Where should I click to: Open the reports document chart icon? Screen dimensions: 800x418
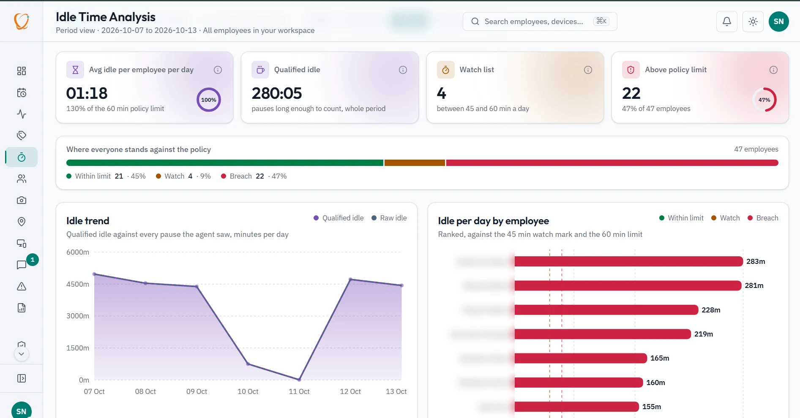[x=22, y=308]
